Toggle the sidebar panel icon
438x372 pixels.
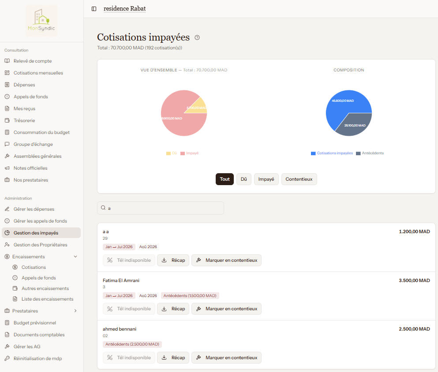(94, 9)
